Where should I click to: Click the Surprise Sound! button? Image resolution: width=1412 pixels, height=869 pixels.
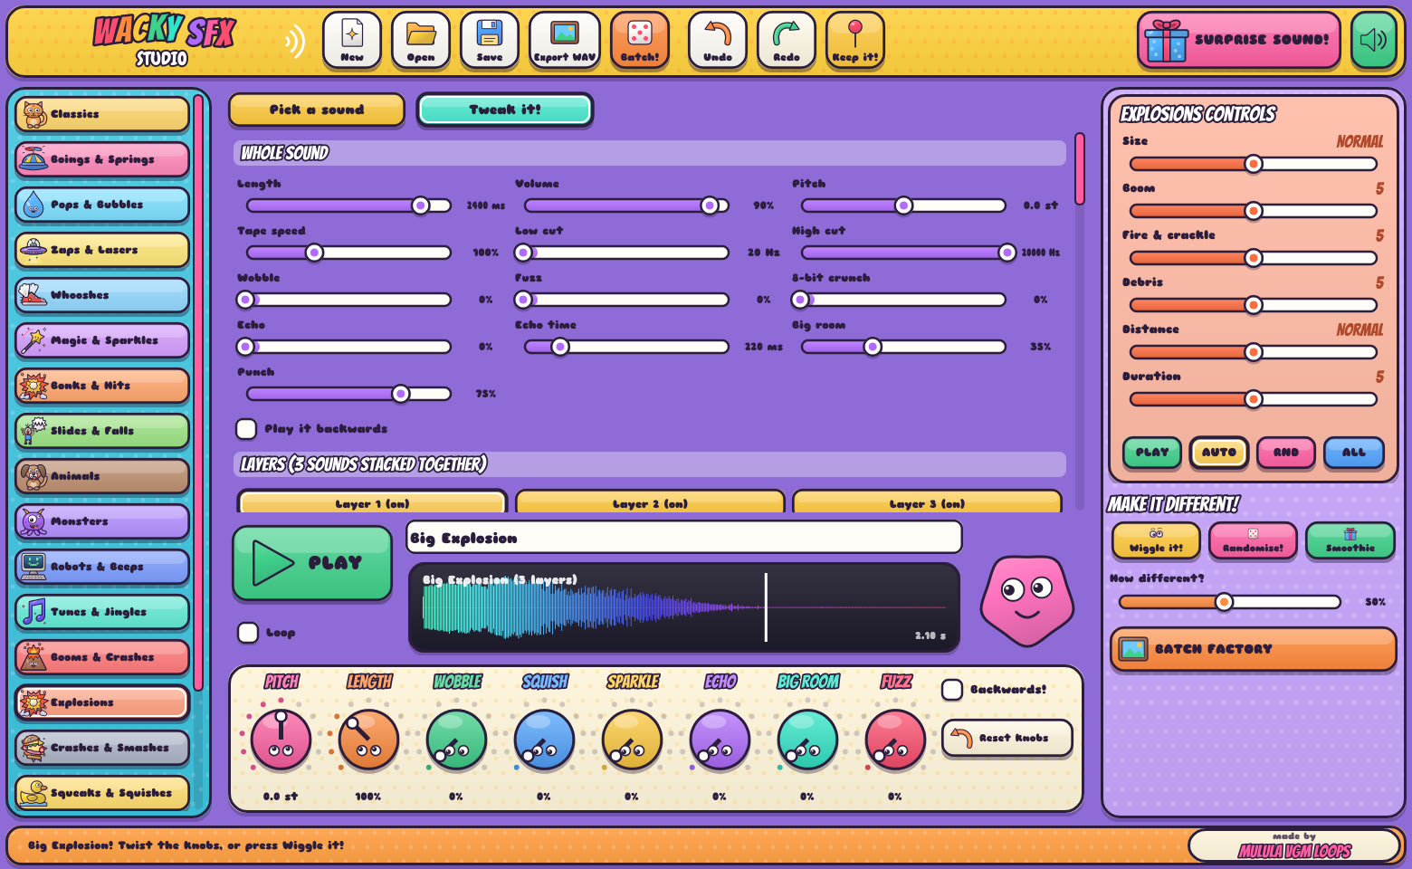(x=1239, y=40)
